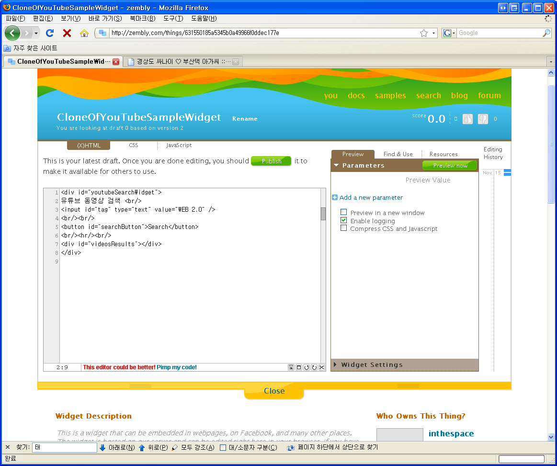Click the green Publish button
This screenshot has width=557, height=466.
click(x=272, y=161)
